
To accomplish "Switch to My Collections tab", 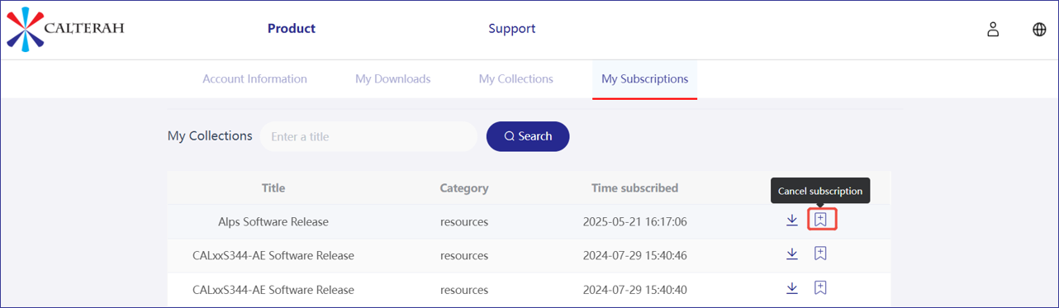I will tap(516, 79).
